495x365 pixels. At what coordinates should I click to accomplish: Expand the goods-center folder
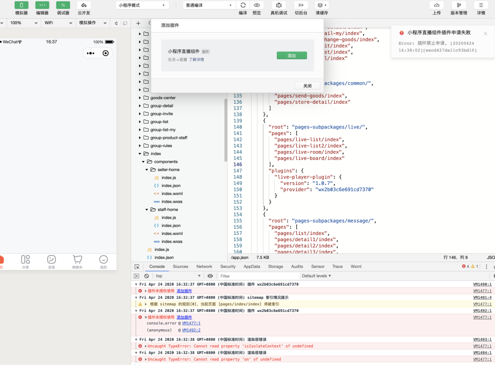140,98
